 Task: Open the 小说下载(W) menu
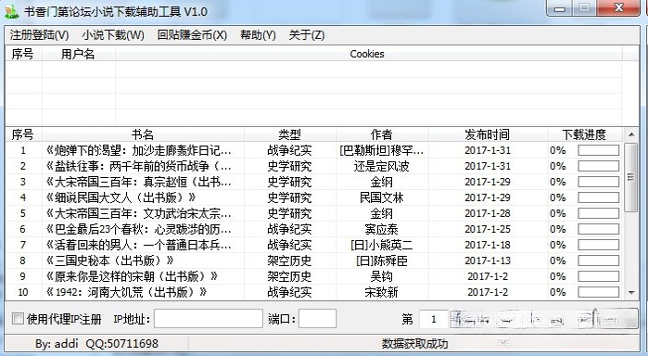(x=113, y=35)
